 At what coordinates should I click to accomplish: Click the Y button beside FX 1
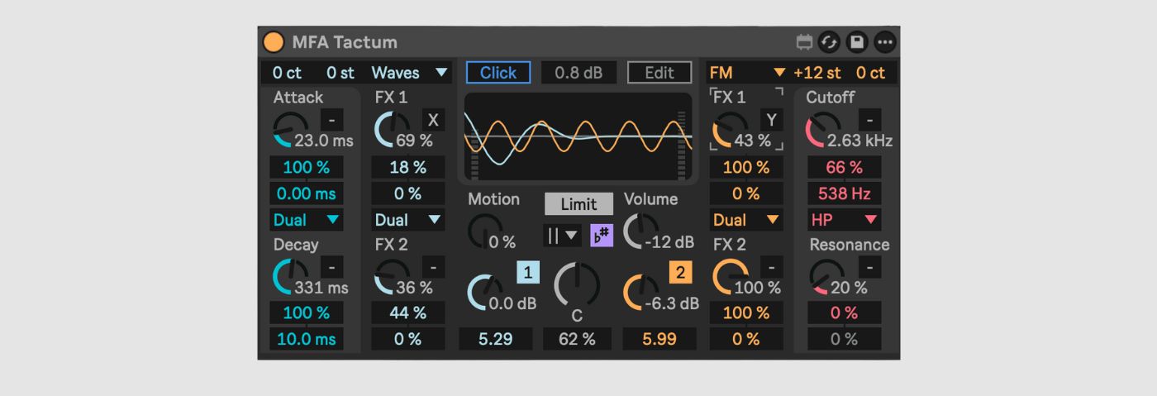coord(770,120)
